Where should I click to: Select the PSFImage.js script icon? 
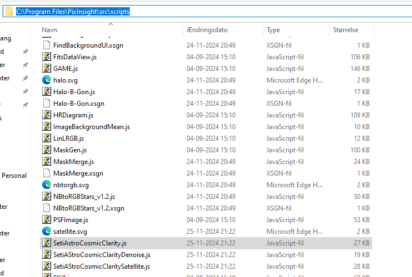coord(47,219)
